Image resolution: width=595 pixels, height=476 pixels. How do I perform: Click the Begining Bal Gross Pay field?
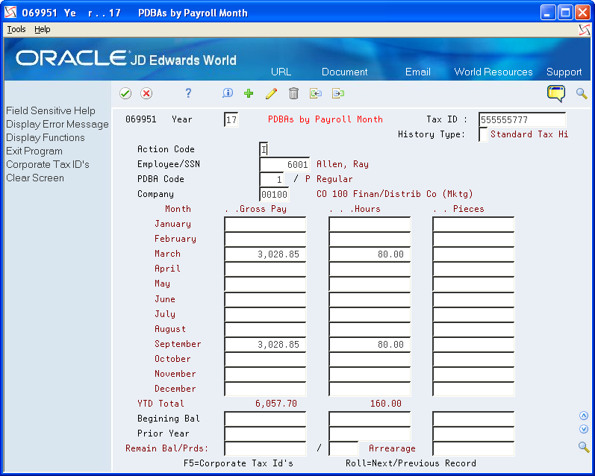(265, 419)
